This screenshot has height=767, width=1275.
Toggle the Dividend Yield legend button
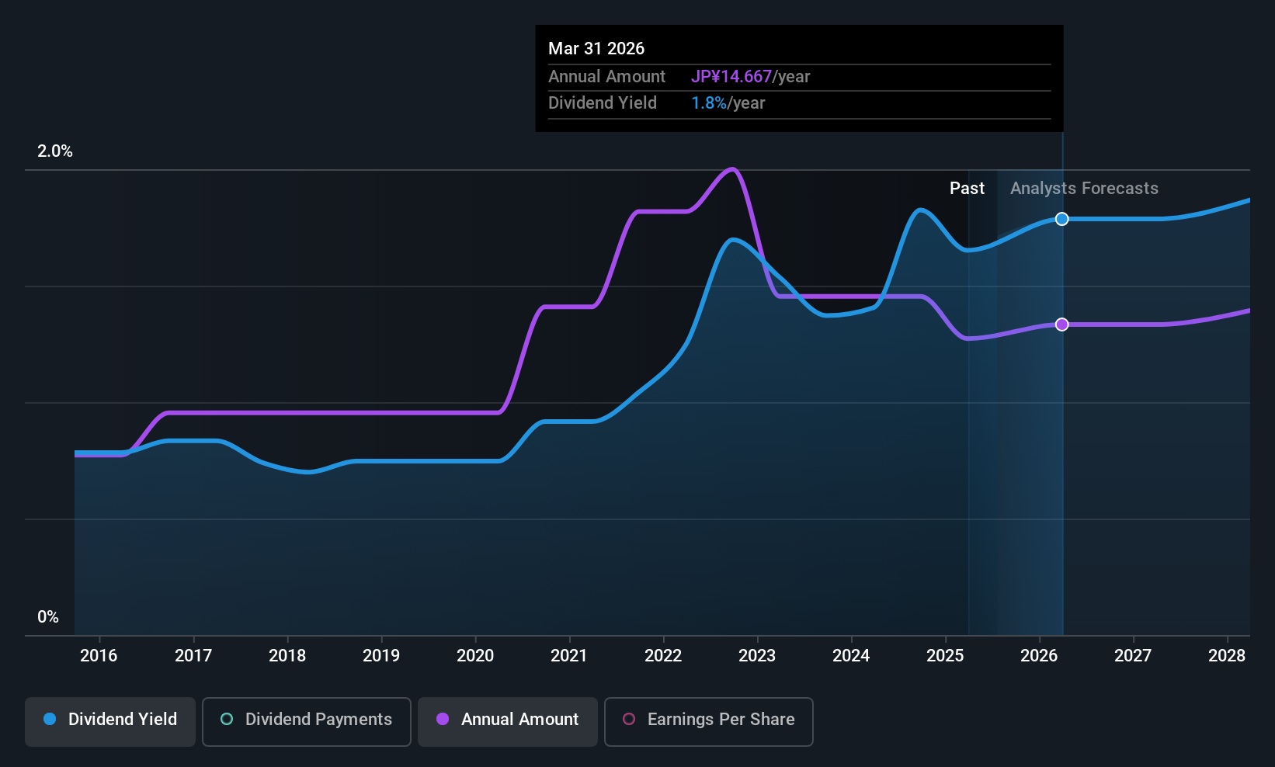tap(110, 722)
